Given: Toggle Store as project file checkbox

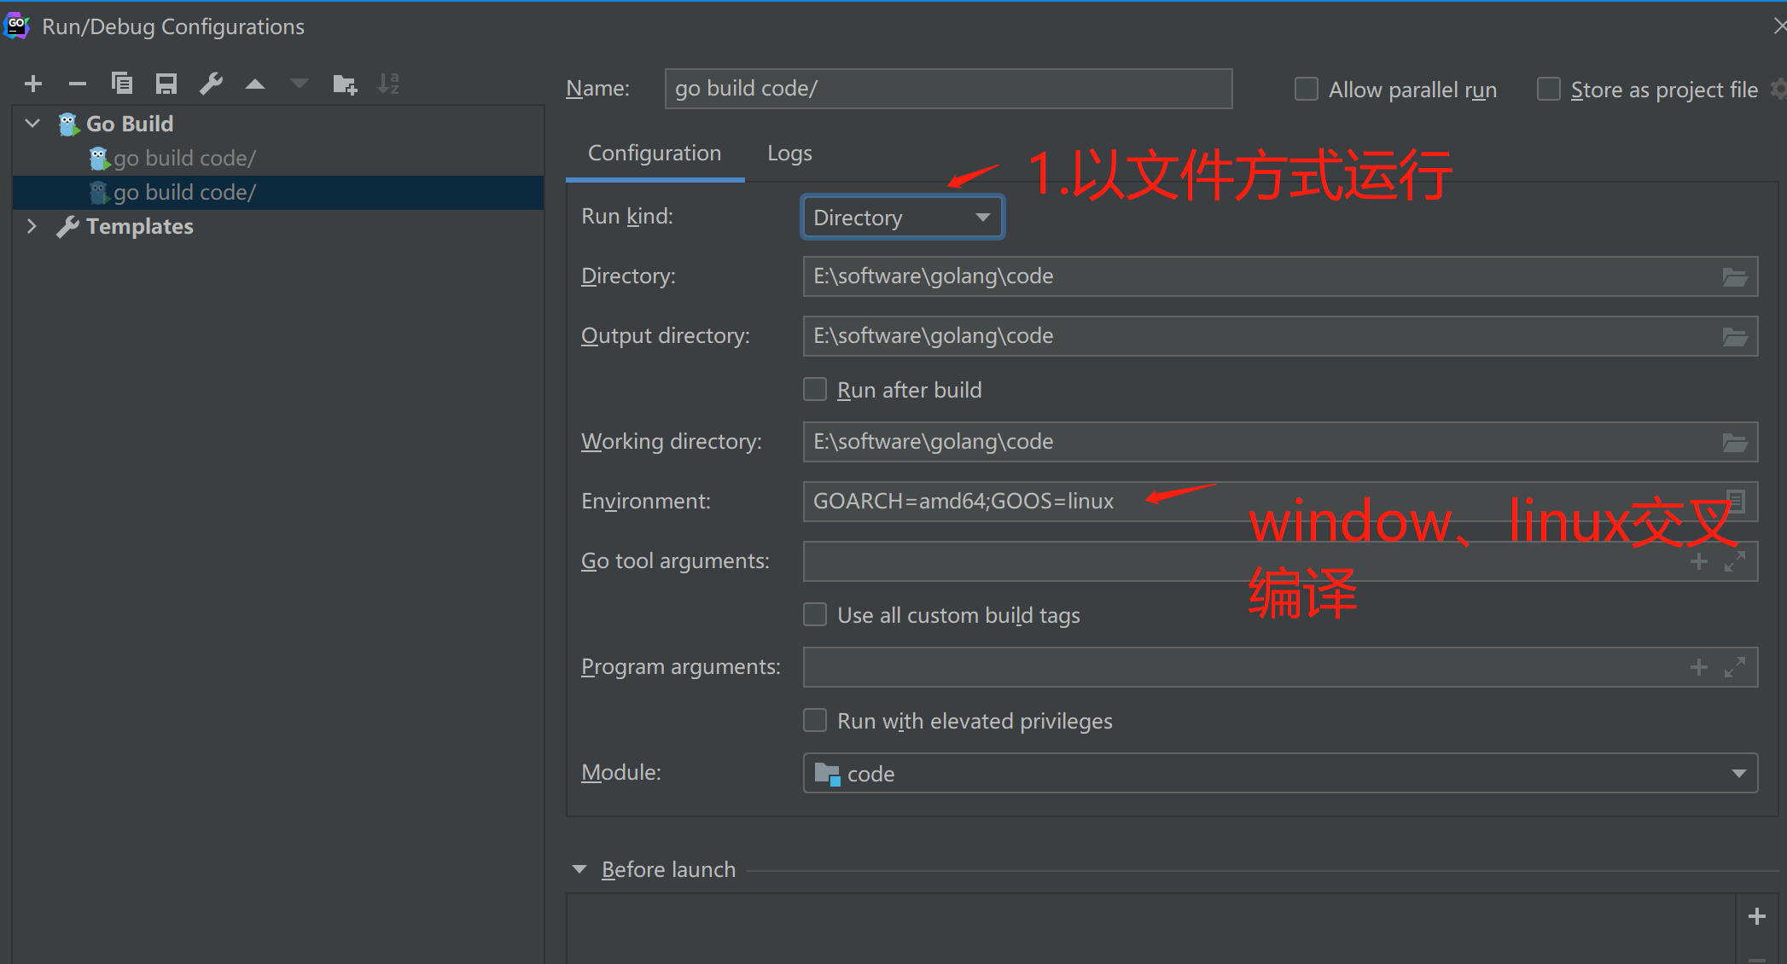Looking at the screenshot, I should click(x=1548, y=90).
